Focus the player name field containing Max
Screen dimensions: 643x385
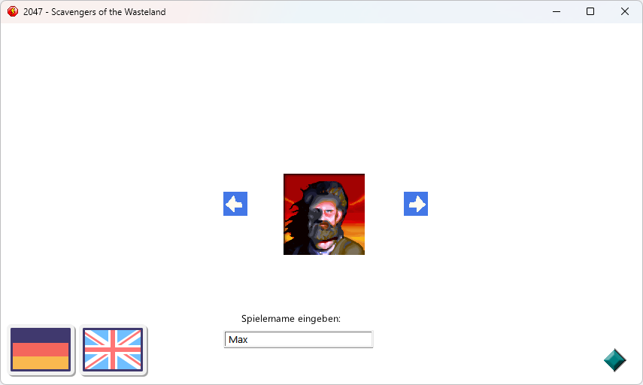[299, 340]
